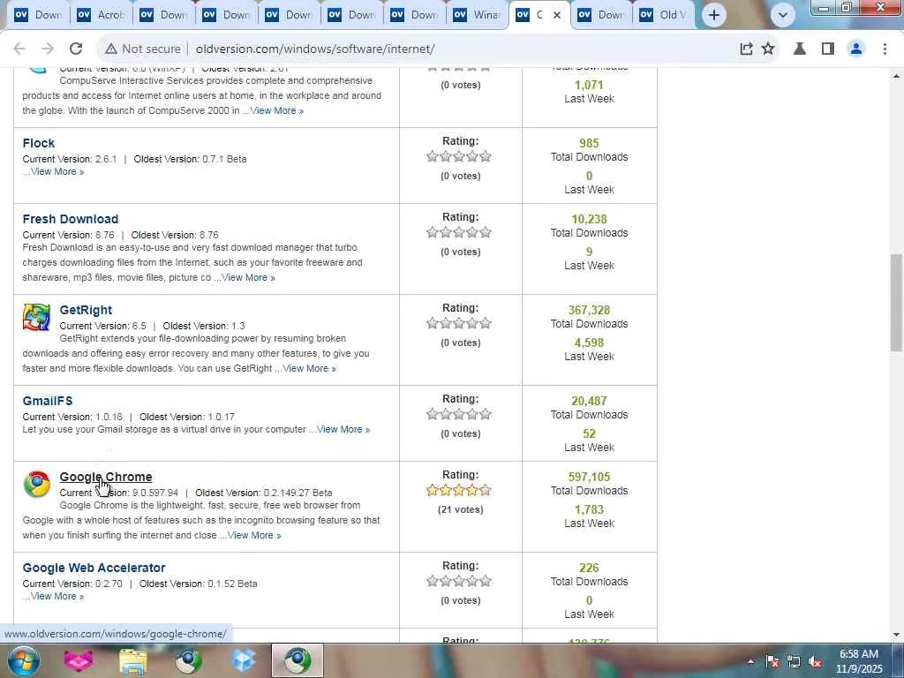Viewport: 904px width, 678px height.
Task: Go back to the previous page
Action: (x=19, y=49)
